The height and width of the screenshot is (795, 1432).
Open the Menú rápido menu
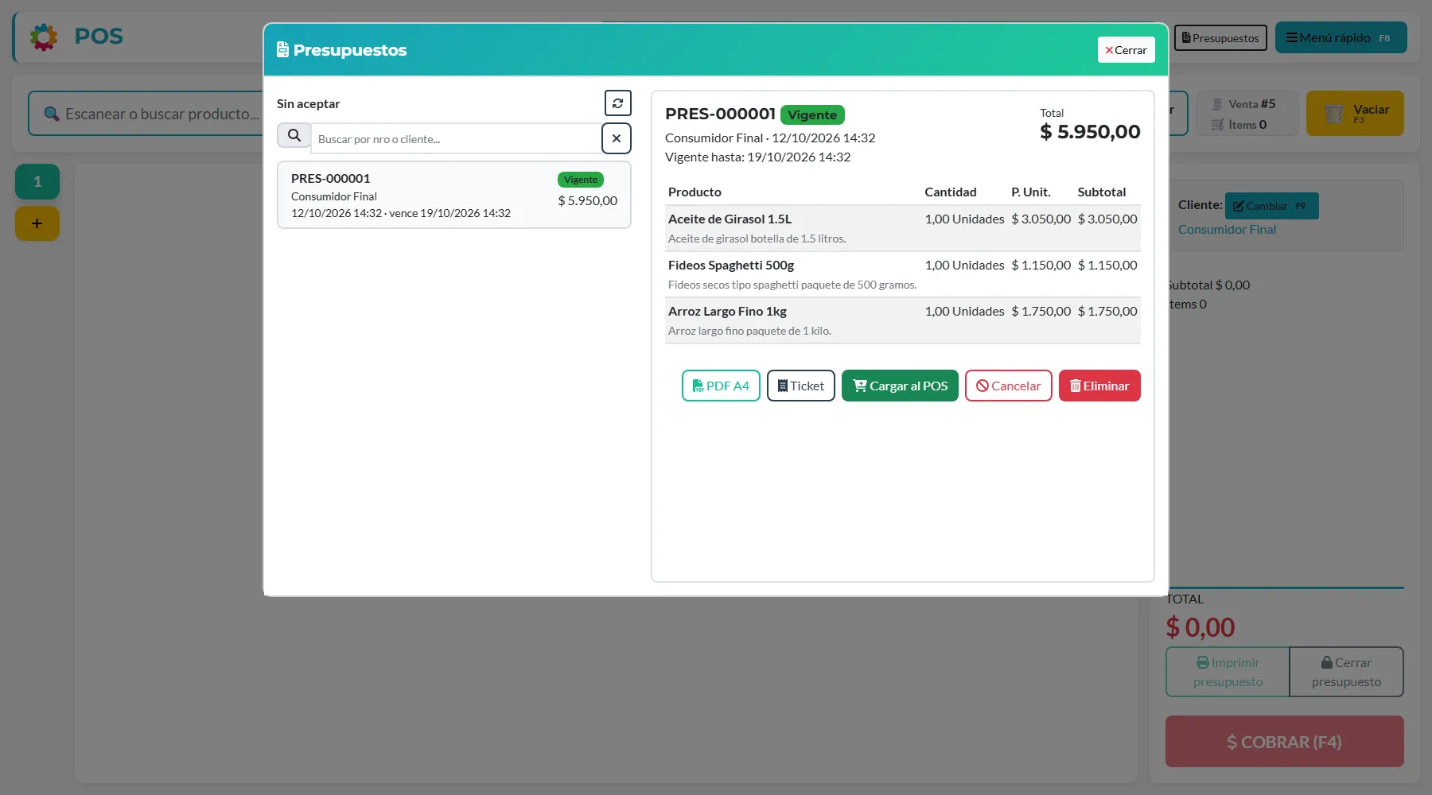[1341, 37]
